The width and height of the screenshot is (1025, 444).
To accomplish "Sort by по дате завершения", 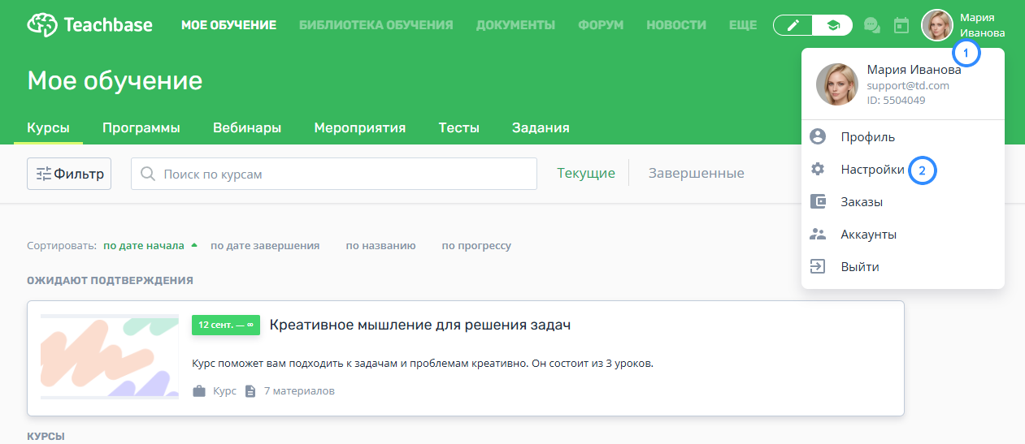I will point(265,245).
